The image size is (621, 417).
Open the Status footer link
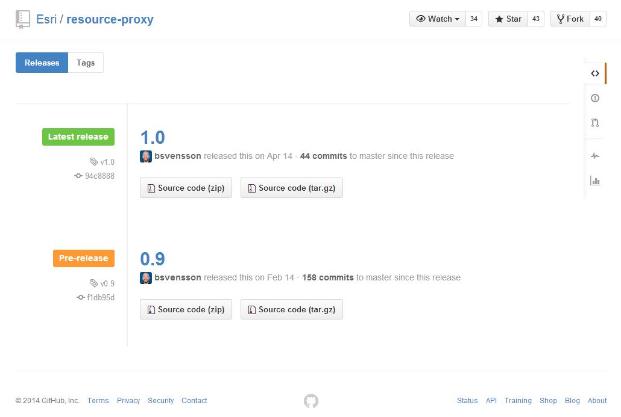(467, 400)
